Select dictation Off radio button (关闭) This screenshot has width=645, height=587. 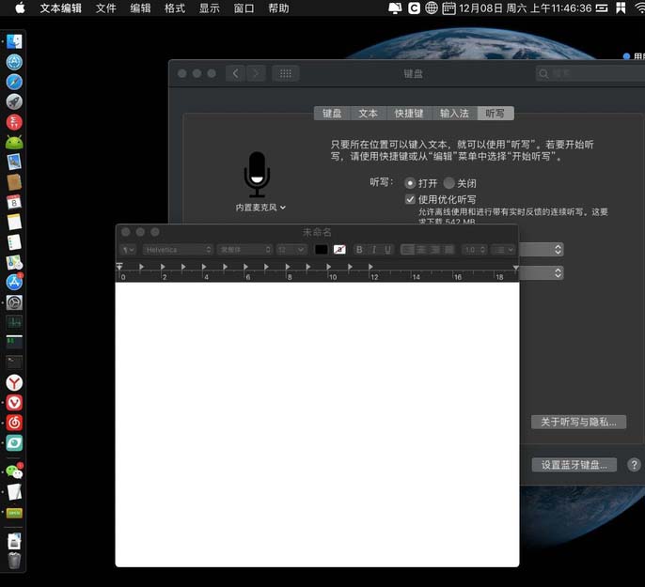click(x=449, y=183)
